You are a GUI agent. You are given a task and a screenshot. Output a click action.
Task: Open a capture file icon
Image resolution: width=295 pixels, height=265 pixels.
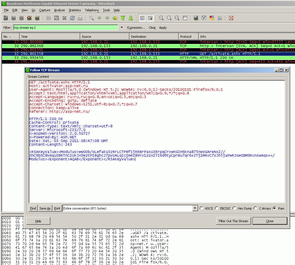48,18
